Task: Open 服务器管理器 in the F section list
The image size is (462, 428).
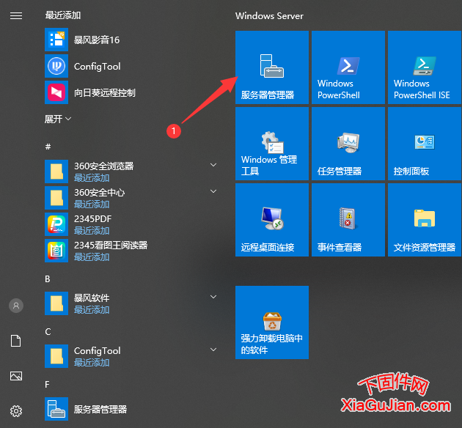Action: (133, 409)
